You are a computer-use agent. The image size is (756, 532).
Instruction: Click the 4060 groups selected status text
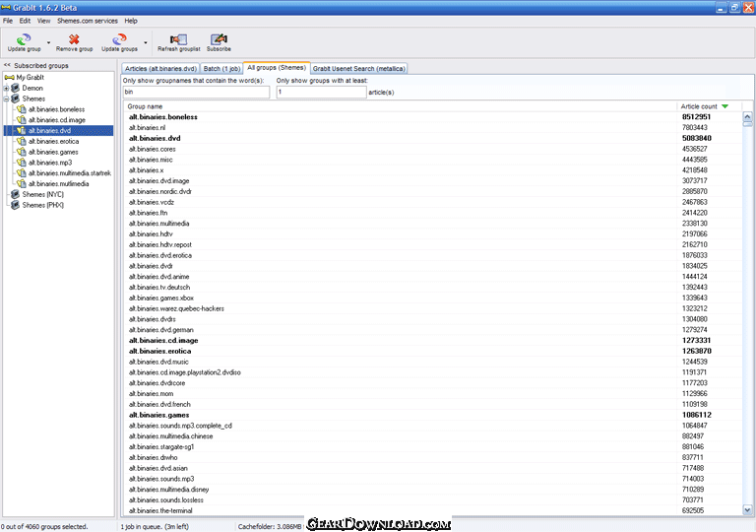(44, 526)
